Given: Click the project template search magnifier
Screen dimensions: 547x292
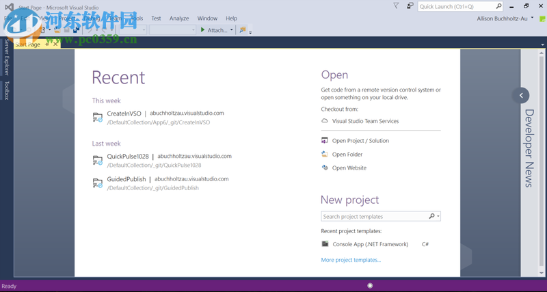Looking at the screenshot, I should point(431,216).
